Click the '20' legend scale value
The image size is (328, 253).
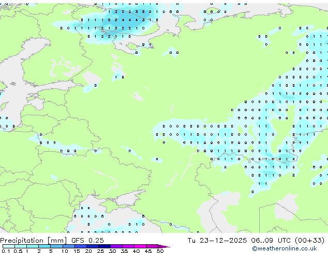88,251
